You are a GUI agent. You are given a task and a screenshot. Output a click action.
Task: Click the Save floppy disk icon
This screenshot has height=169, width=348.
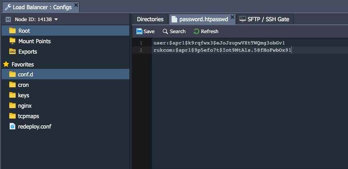[x=139, y=31]
